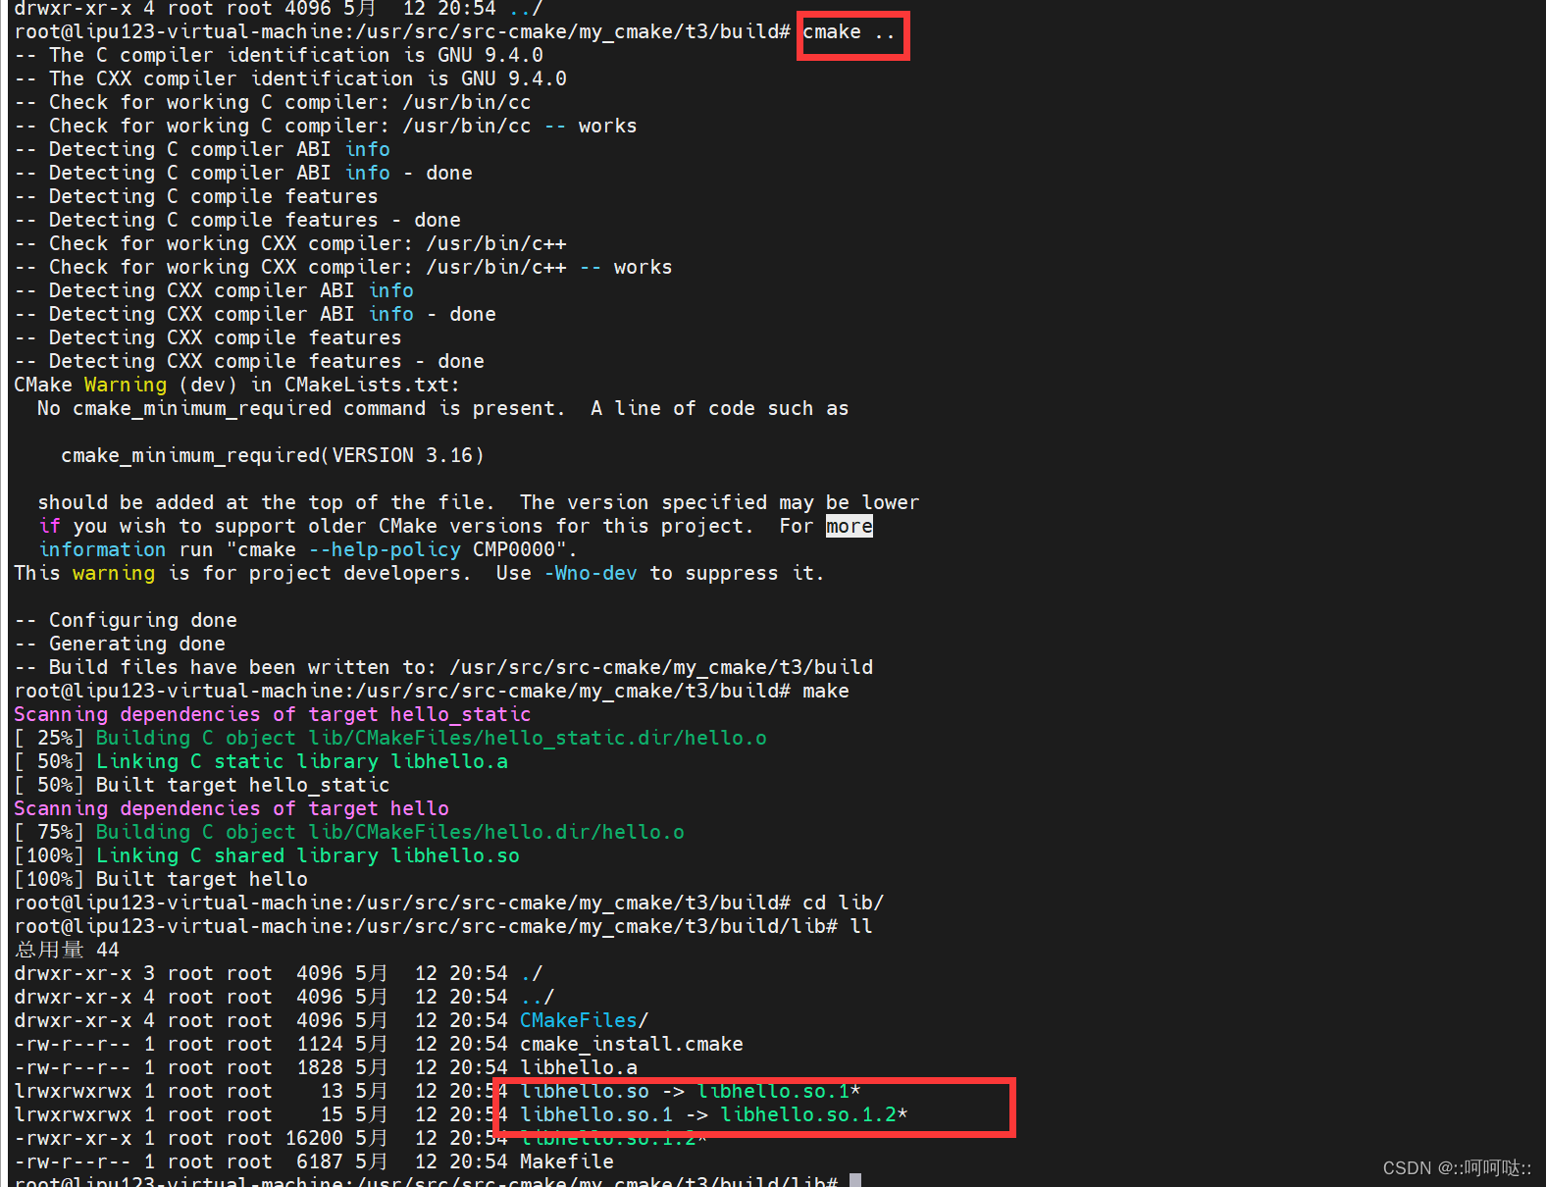The image size is (1546, 1187).
Task: Click 'Scanning dependencies of target hello_static' line
Action: click(x=273, y=714)
